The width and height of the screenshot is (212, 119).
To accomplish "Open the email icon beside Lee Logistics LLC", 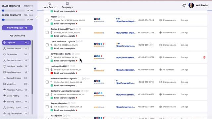I will pyautogui.click(x=74, y=66).
